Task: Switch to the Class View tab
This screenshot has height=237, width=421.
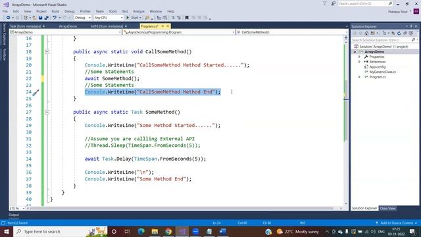Action: [387, 208]
